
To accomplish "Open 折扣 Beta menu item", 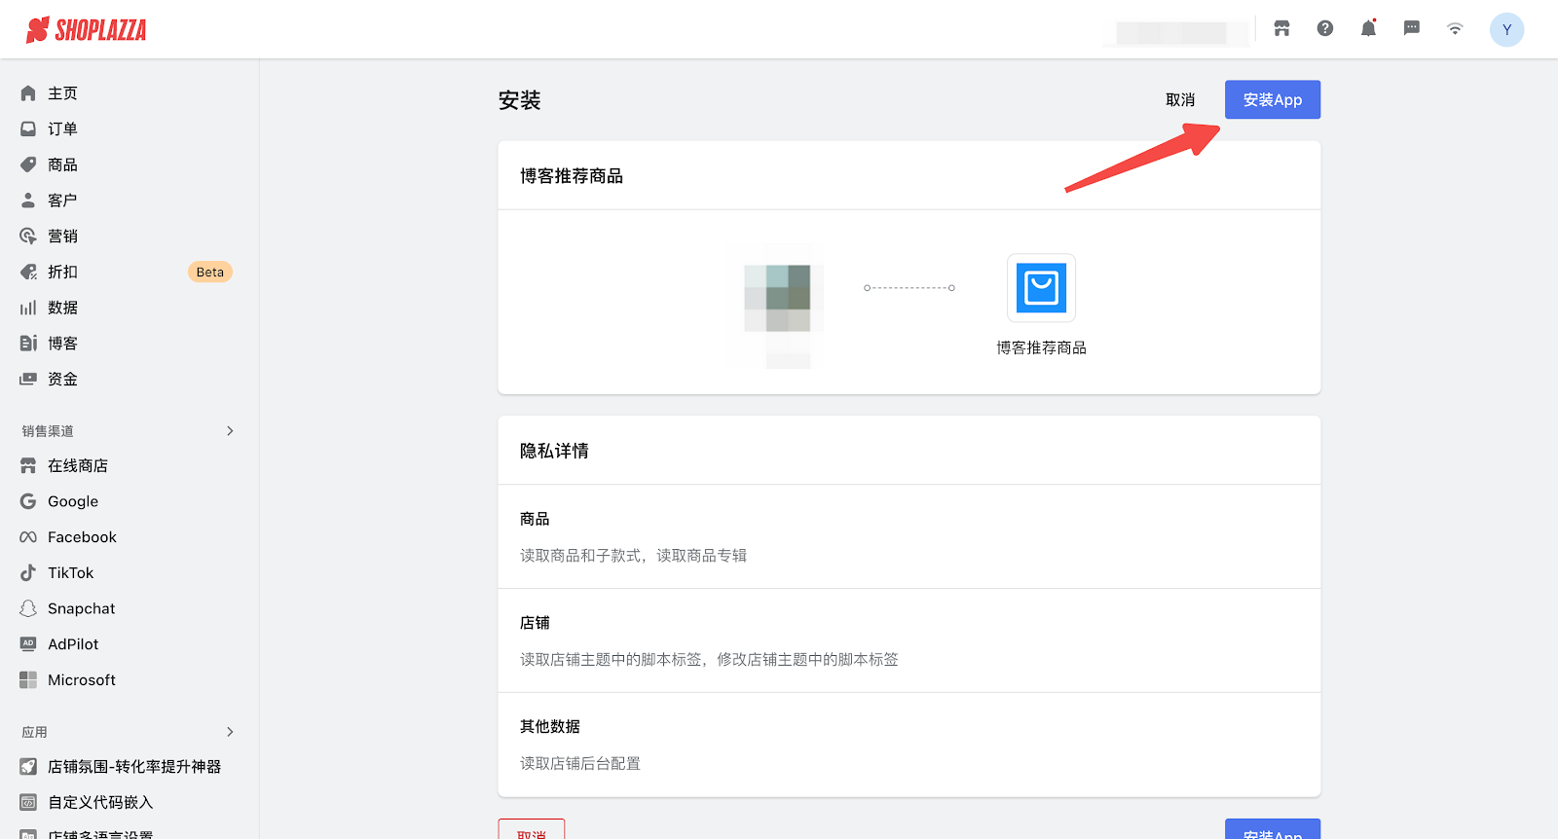I will (62, 273).
